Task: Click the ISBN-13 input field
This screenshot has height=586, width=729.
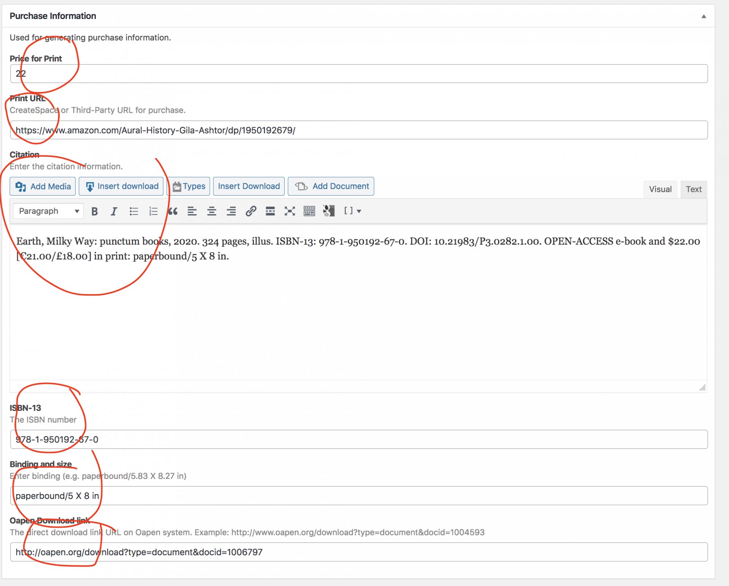Action: (x=358, y=439)
